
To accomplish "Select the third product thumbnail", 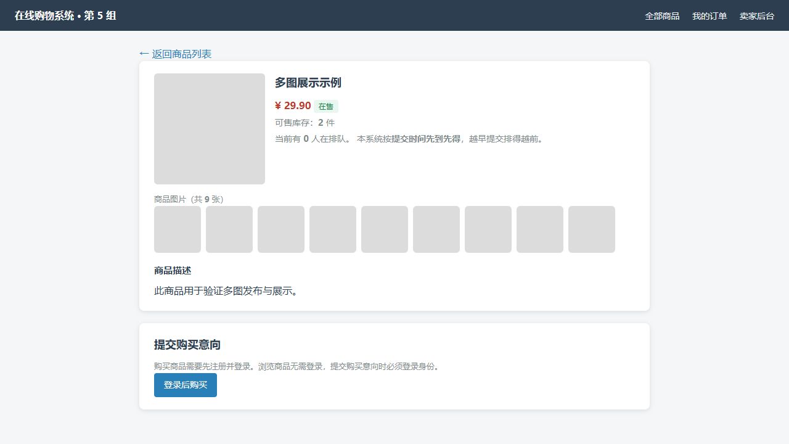I will (281, 229).
